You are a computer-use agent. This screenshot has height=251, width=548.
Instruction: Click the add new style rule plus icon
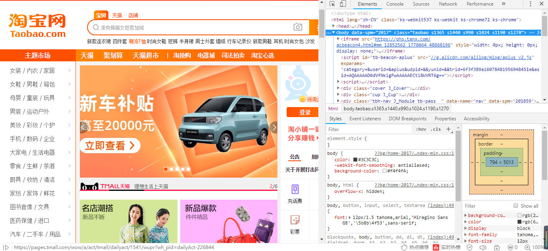coord(449,129)
